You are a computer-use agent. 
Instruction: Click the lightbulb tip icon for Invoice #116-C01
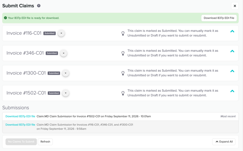pyautogui.click(x=123, y=33)
